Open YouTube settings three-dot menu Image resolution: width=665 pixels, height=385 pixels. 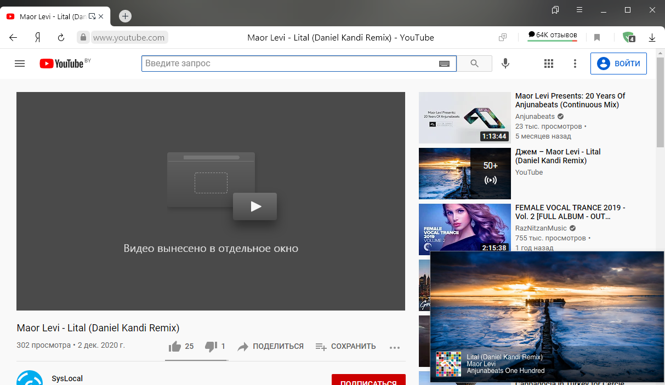coord(575,64)
